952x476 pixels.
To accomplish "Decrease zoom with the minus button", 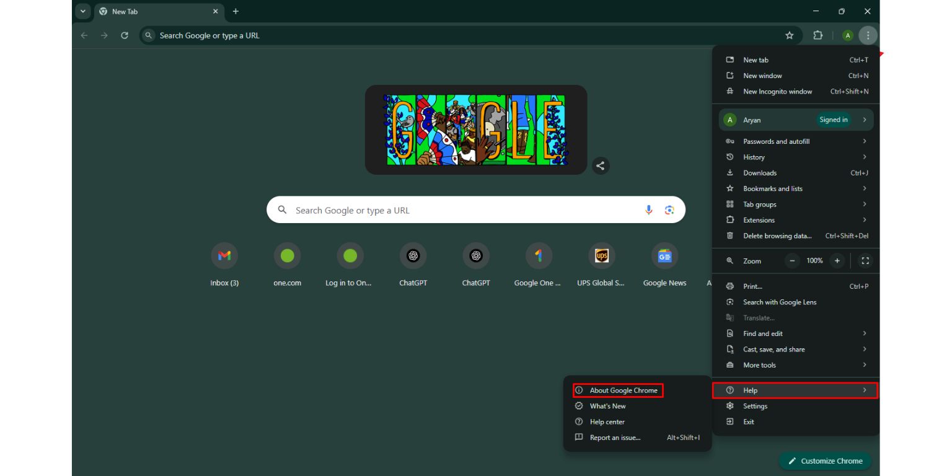I will click(792, 261).
